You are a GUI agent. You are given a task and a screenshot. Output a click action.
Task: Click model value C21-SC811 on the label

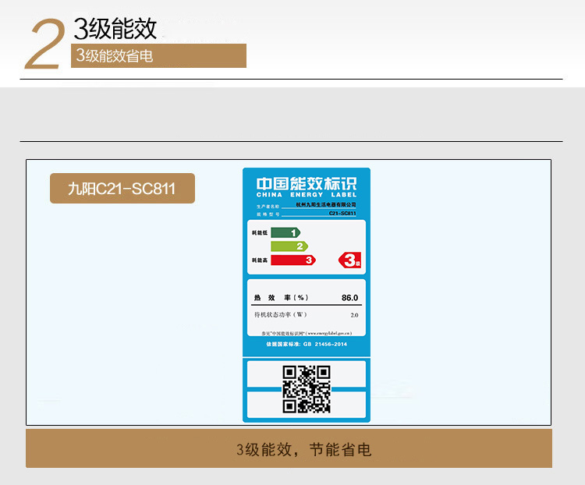coord(342,213)
